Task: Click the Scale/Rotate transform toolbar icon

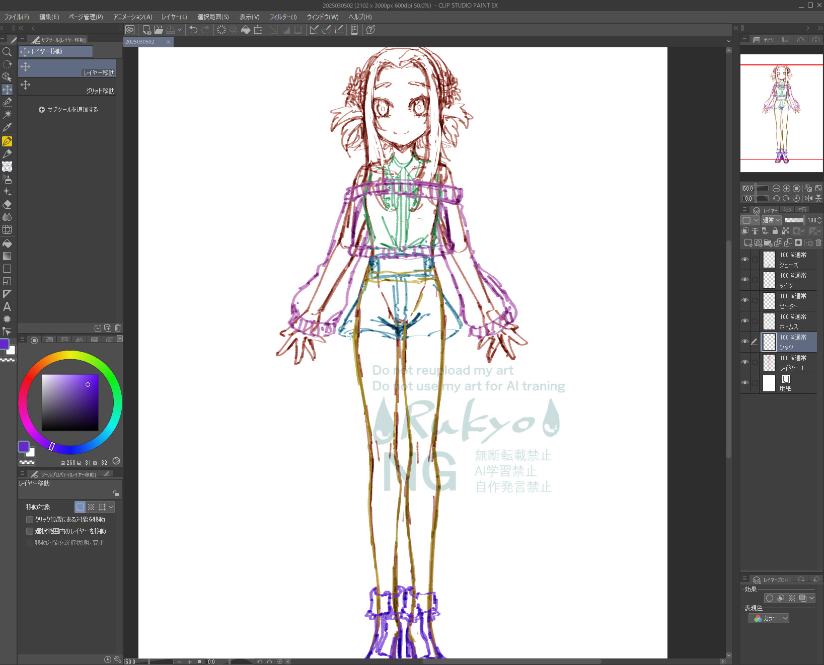Action: point(258,30)
